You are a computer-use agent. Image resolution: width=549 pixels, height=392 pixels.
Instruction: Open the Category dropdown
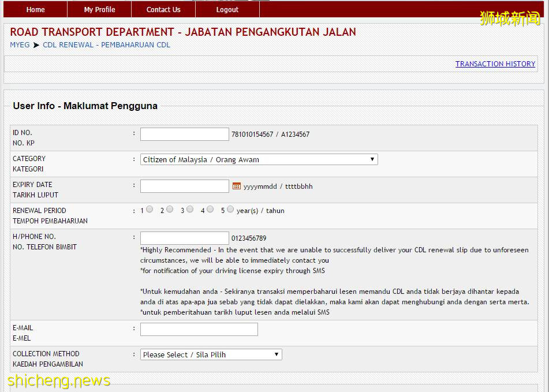pyautogui.click(x=259, y=159)
